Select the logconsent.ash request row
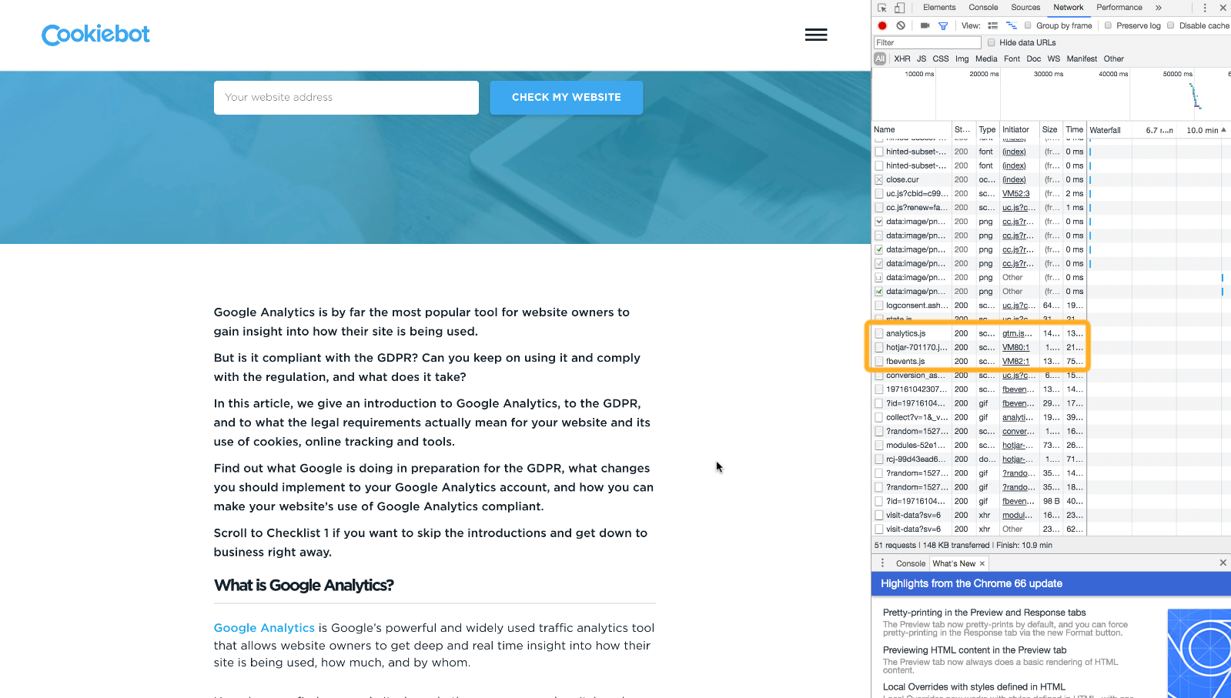The height and width of the screenshot is (698, 1231). click(x=979, y=306)
